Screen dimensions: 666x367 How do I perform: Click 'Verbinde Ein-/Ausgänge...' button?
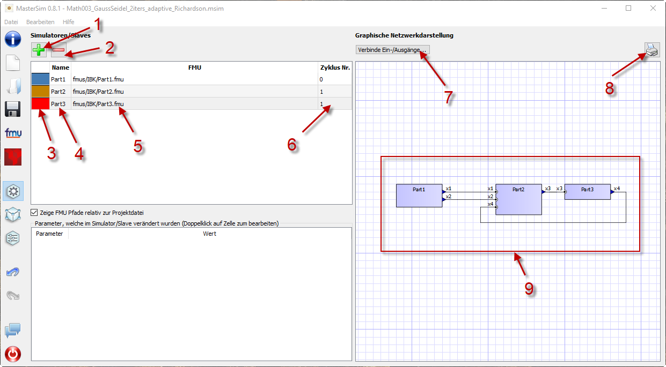[392, 50]
